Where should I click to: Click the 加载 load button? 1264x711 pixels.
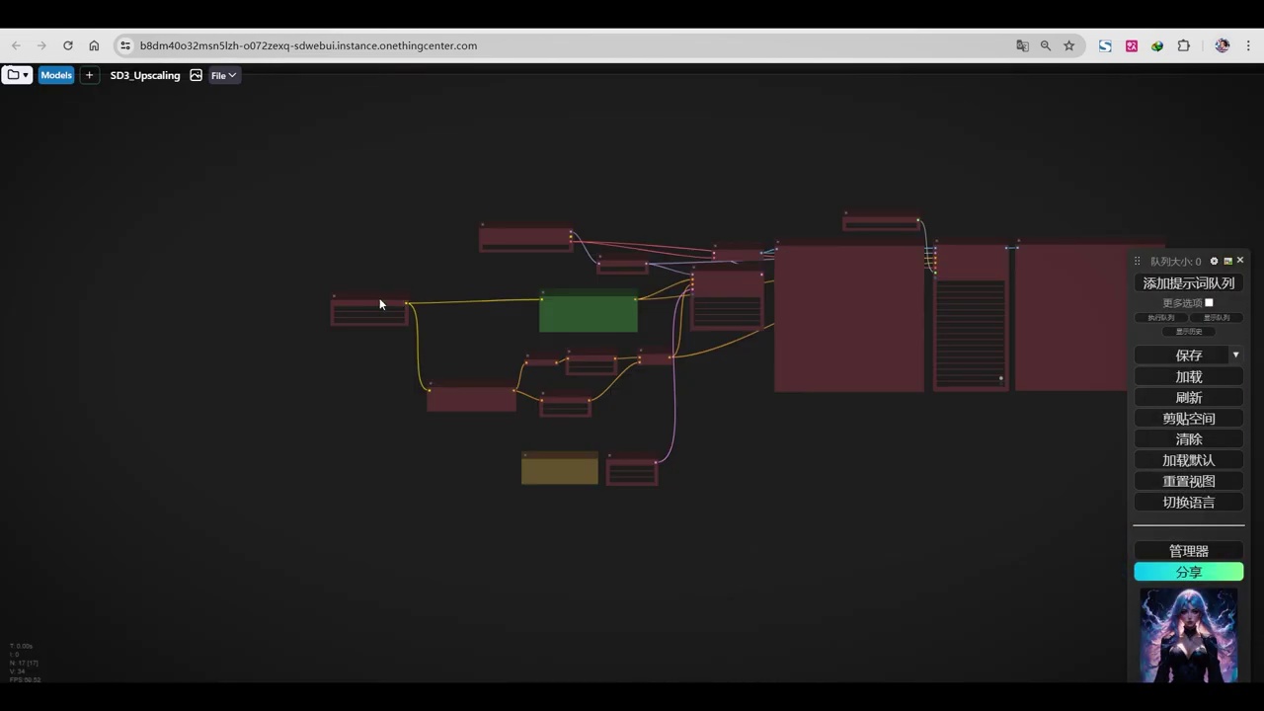[x=1189, y=377]
